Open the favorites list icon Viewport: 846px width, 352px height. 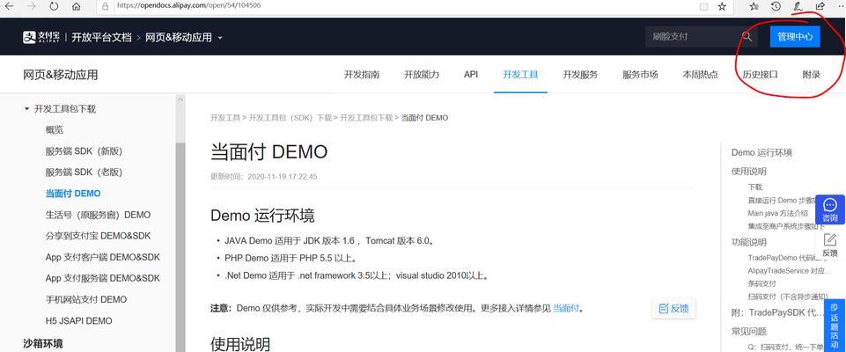(x=754, y=6)
